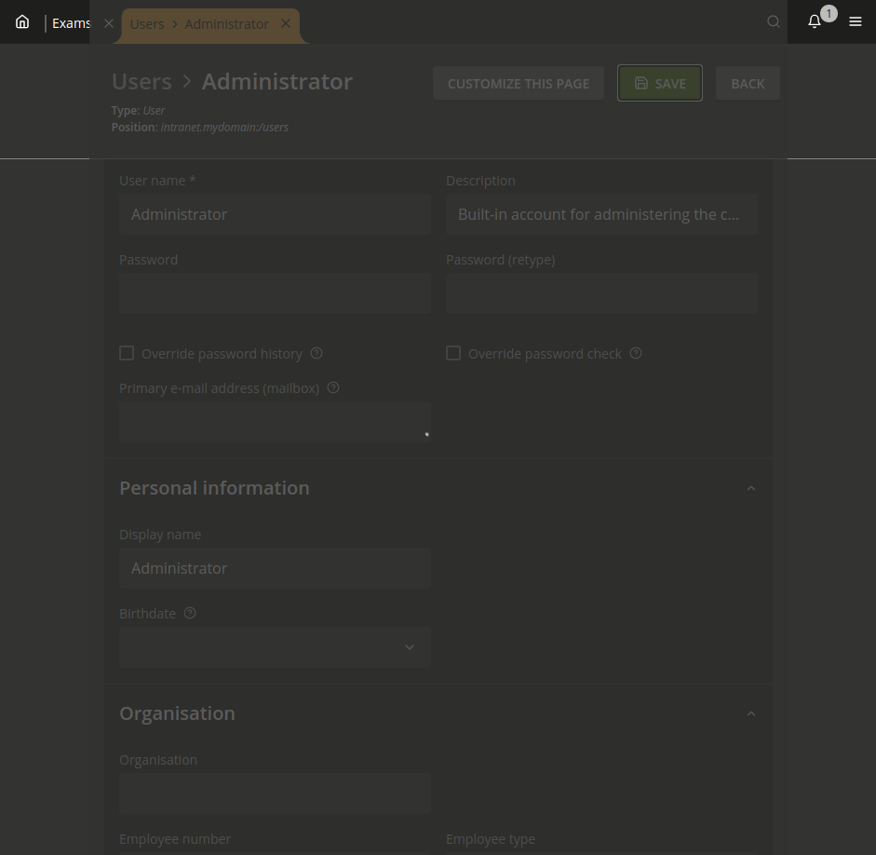Click Customize This Page button
Screen dimensions: 876x855
518,83
